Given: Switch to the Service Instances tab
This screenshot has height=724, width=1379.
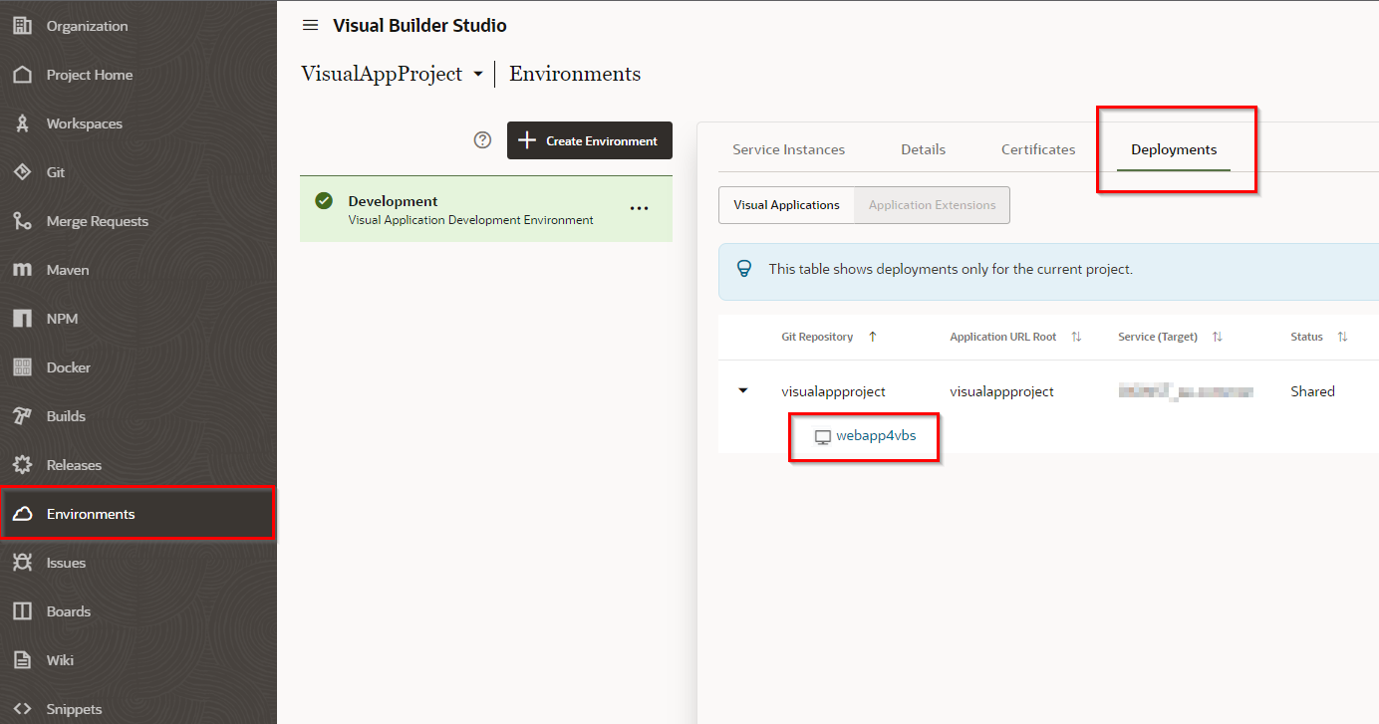Looking at the screenshot, I should click(788, 149).
